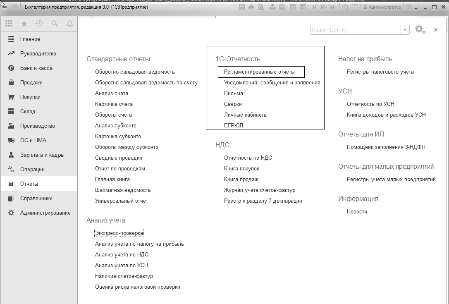Open the Руководителю section
This screenshot has height=304, width=449.
tap(39, 54)
